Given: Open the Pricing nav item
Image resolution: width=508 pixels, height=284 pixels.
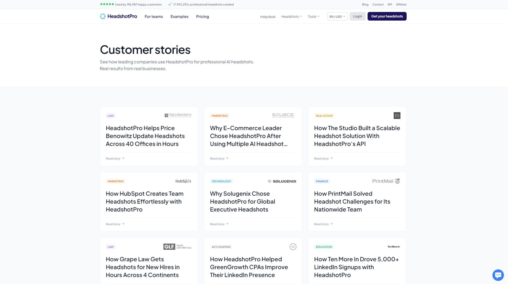Looking at the screenshot, I should pos(202,17).
